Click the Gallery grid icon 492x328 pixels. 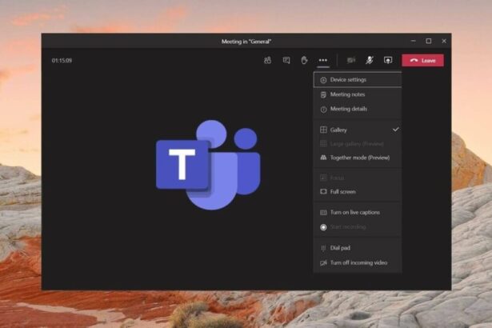(x=323, y=130)
